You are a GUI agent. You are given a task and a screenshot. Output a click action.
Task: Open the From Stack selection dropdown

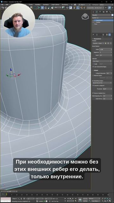(x=102, y=61)
